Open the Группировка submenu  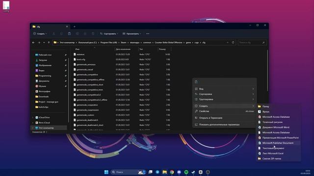pos(225,99)
